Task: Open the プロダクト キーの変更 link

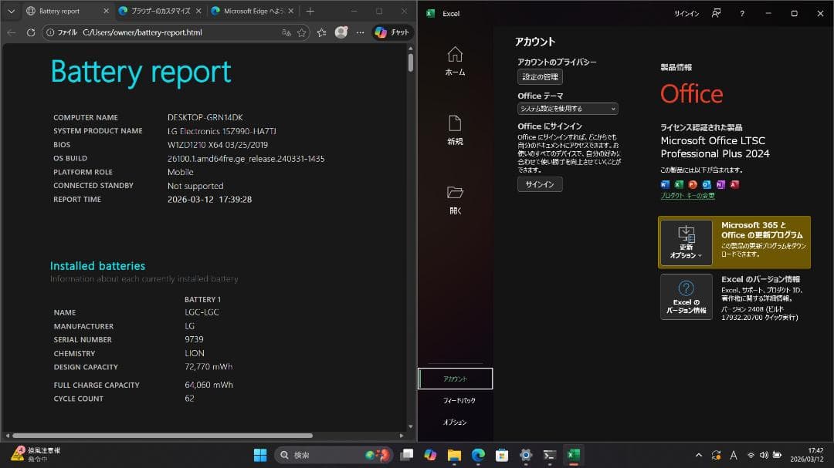Action: (x=687, y=196)
